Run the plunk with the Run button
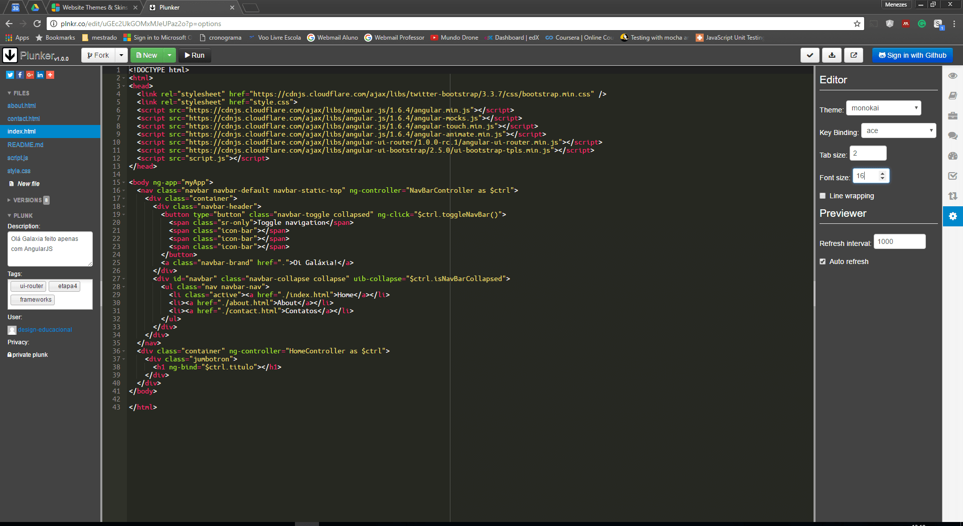This screenshot has width=963, height=526. tap(195, 55)
